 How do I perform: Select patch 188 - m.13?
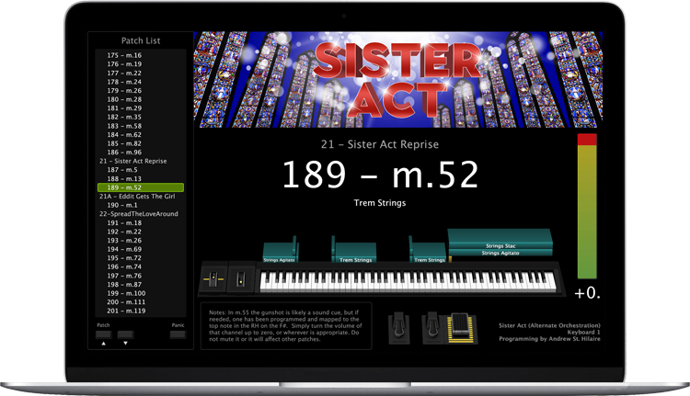(x=124, y=179)
